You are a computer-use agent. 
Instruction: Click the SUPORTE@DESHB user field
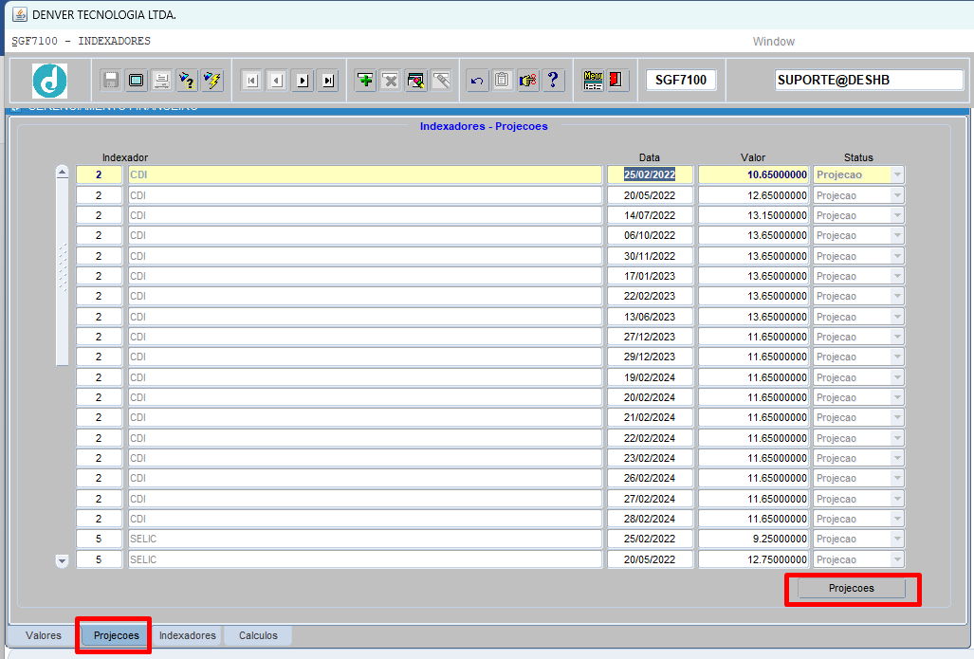tap(869, 81)
